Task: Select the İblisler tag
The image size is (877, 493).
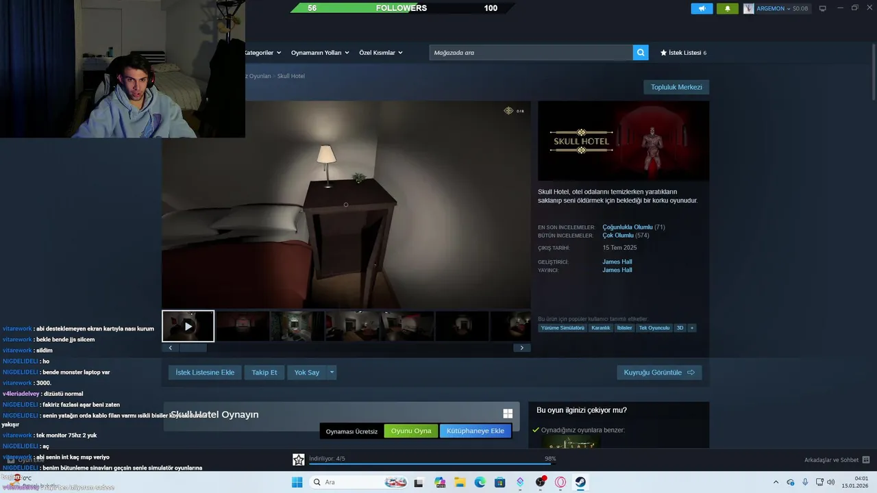Action: (x=624, y=328)
